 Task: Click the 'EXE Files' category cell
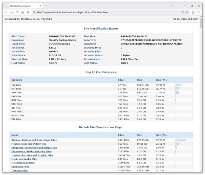[16, 96]
